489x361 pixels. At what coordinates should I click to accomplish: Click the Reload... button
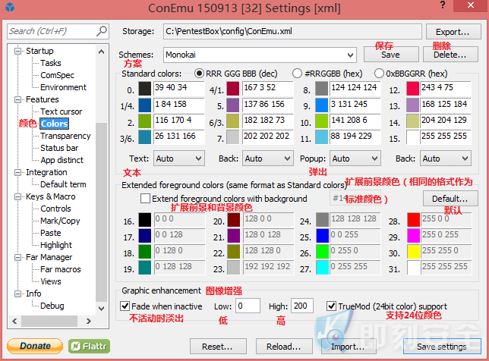pyautogui.click(x=284, y=347)
